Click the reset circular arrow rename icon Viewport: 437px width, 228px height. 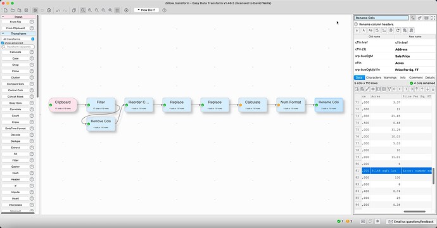(398, 30)
